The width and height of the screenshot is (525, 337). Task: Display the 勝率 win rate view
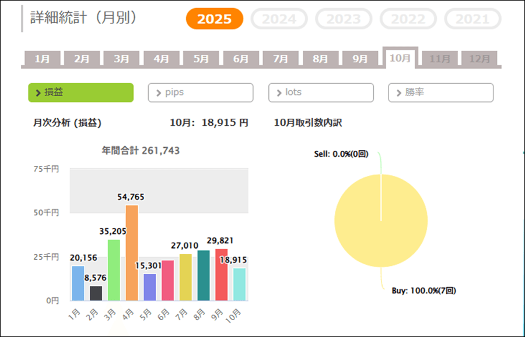pos(440,93)
